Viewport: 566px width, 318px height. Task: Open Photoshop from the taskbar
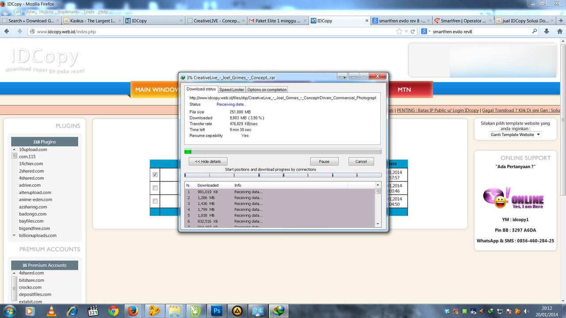coord(217,311)
